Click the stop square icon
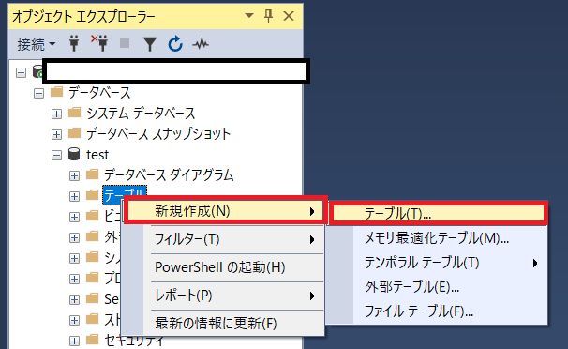 pyautogui.click(x=125, y=43)
